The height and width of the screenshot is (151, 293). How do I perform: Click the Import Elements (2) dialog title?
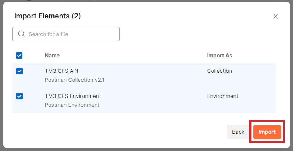point(47,16)
